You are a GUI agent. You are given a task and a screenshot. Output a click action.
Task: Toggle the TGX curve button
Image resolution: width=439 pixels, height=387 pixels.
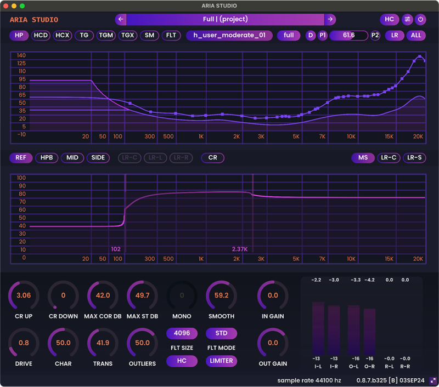click(128, 35)
